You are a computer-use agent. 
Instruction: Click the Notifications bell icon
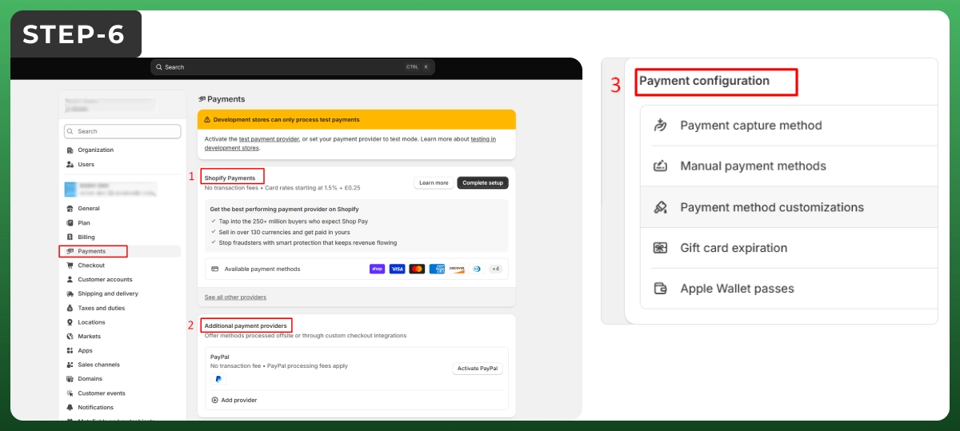pos(70,408)
